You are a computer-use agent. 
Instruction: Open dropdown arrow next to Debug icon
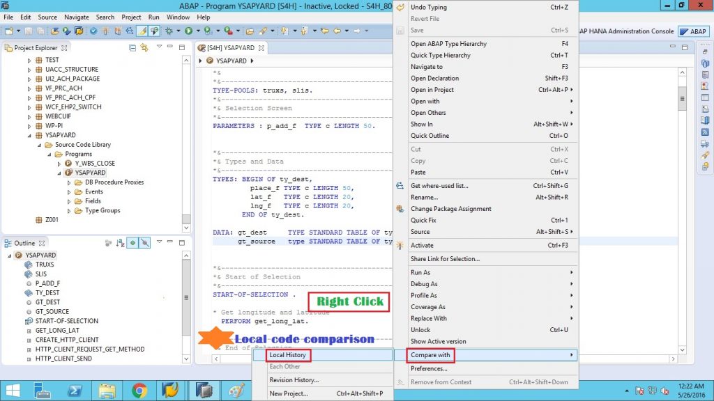pos(178,31)
